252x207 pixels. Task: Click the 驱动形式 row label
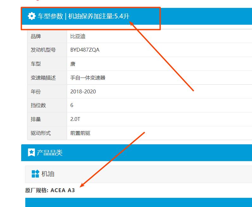41,133
